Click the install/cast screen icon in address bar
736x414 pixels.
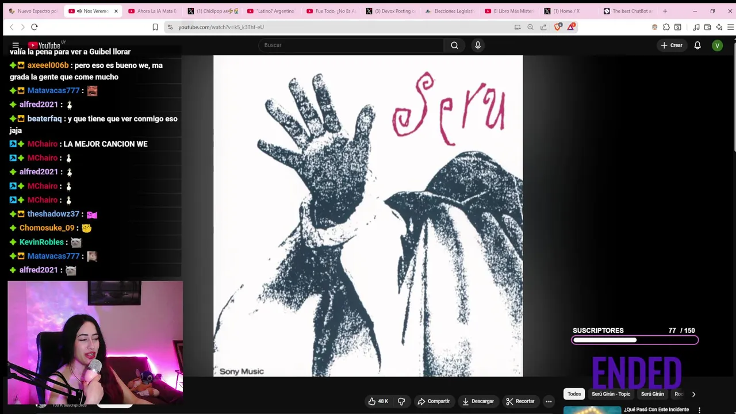pyautogui.click(x=517, y=27)
